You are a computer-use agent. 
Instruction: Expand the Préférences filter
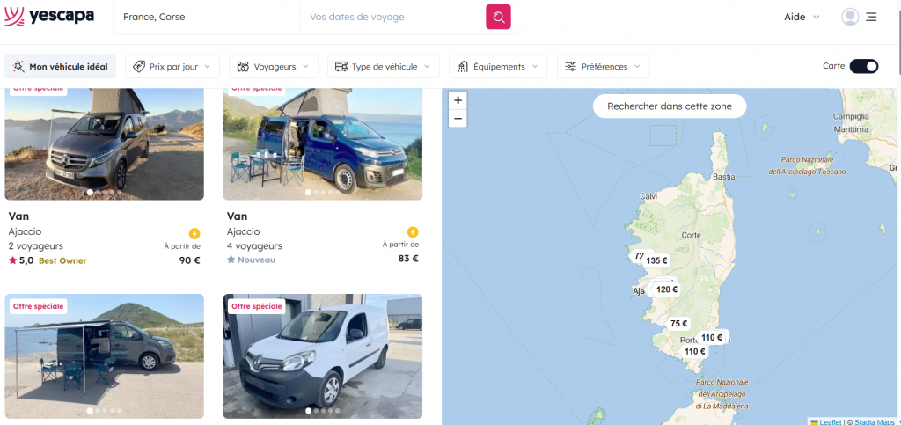[604, 66]
